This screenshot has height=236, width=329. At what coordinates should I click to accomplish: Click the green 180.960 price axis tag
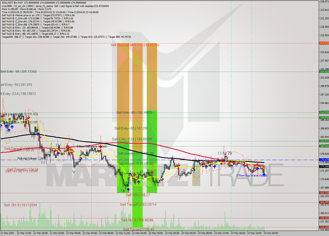324,146
